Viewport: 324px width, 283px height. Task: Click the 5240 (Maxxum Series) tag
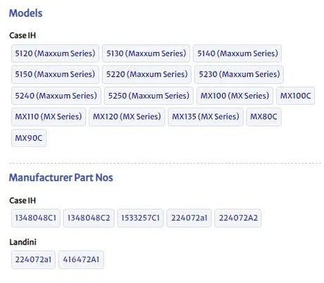(56, 96)
